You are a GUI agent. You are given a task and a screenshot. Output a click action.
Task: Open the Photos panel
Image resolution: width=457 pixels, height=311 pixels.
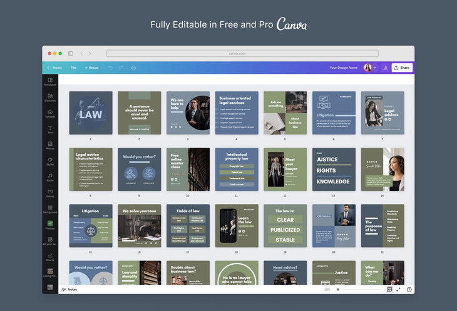(50, 145)
